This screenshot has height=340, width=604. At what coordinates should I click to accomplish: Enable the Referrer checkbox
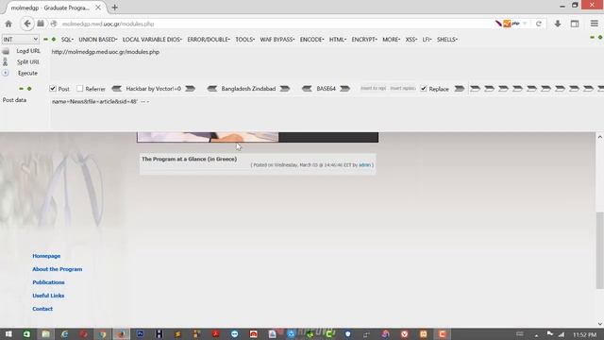click(x=79, y=89)
